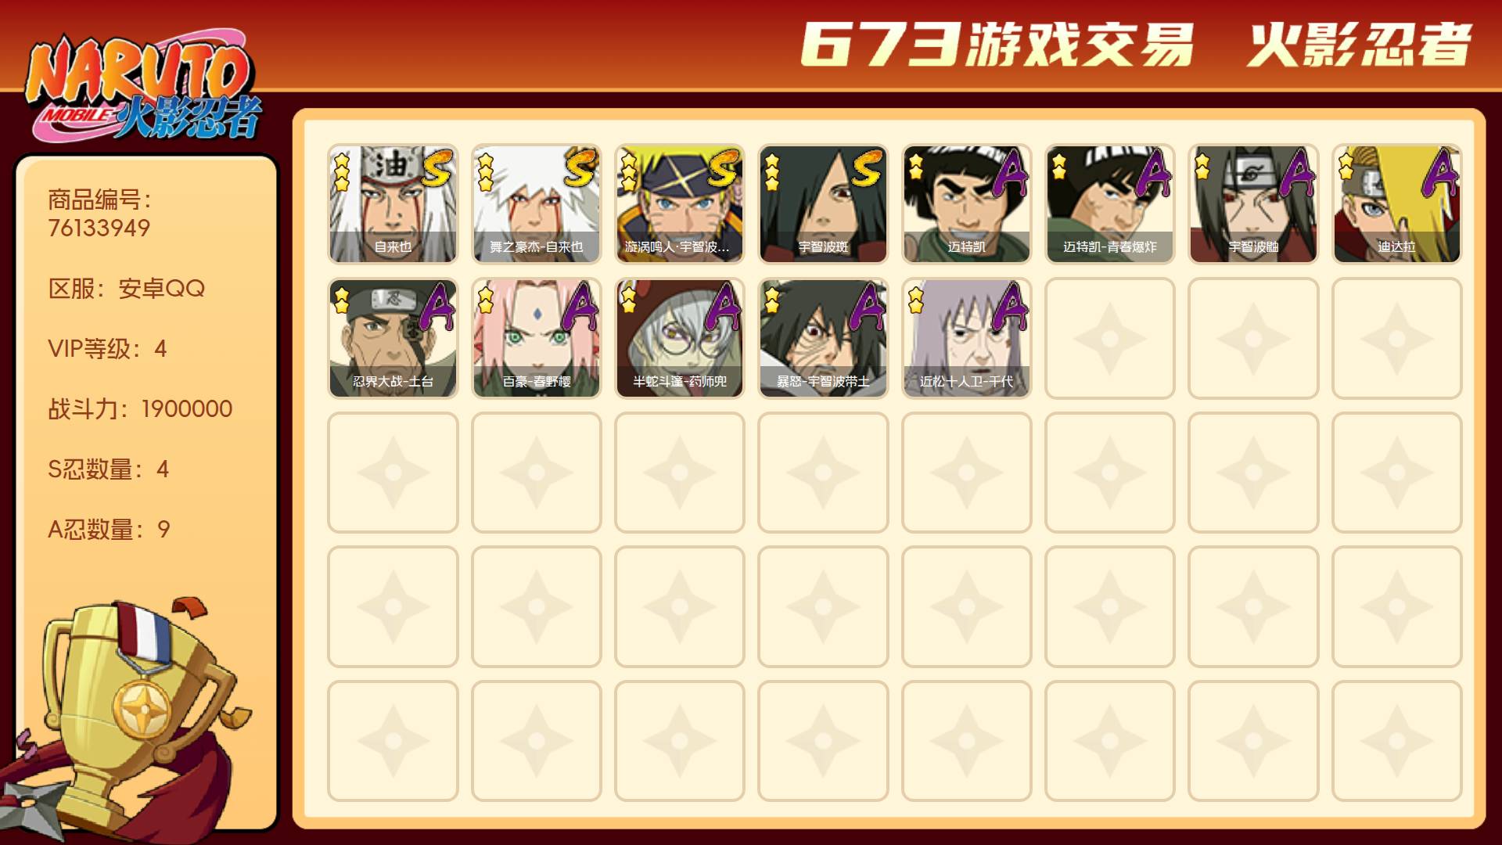Screen dimensions: 1502x845
Task: Open the 舞之豪杰-自来也 ninja portrait
Action: click(x=536, y=203)
